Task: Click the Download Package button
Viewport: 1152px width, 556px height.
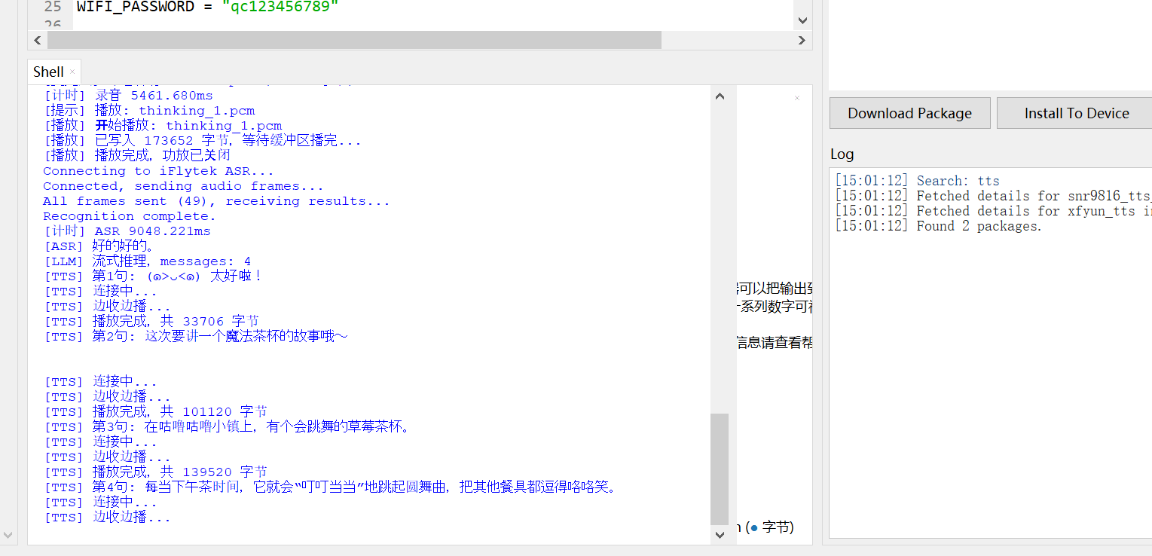Action: [x=909, y=112]
